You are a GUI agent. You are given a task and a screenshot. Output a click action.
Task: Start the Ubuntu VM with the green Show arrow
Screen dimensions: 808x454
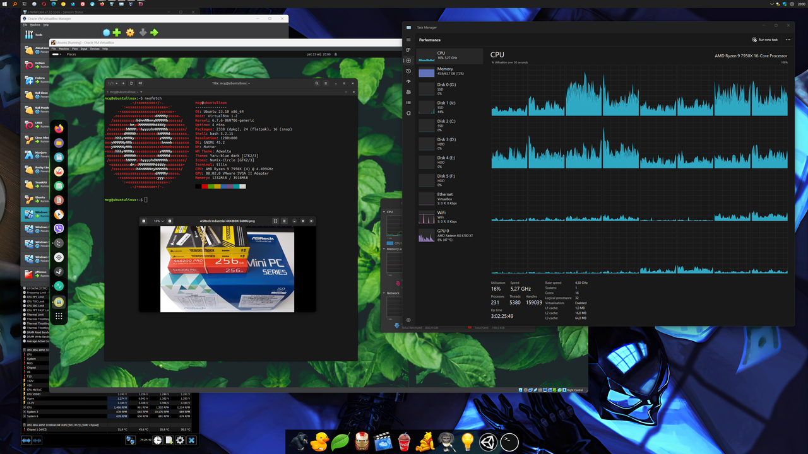pos(155,32)
